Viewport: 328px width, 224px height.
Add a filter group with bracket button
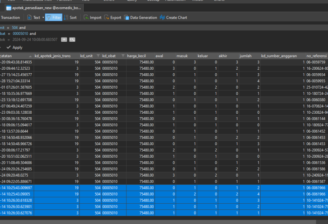point(72,40)
